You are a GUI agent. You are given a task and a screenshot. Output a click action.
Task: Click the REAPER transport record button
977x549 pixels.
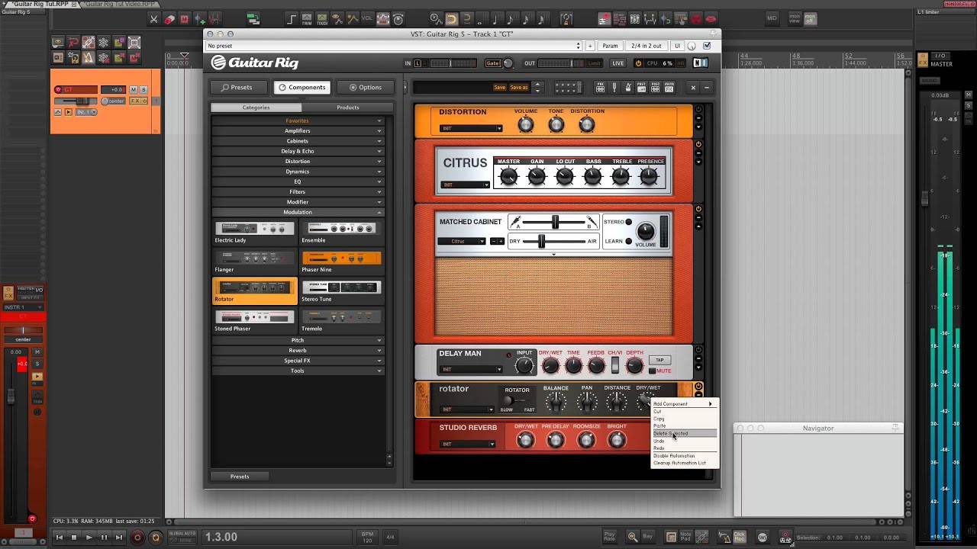pyautogui.click(x=137, y=538)
